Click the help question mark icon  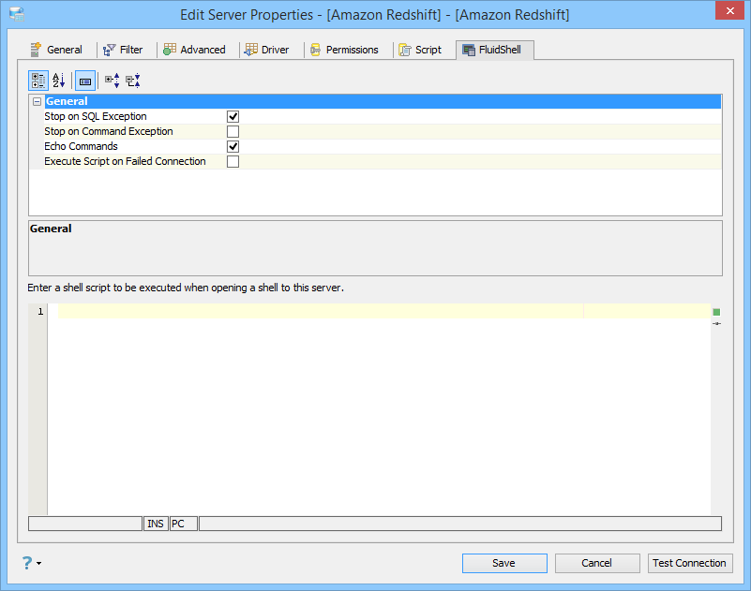(27, 563)
